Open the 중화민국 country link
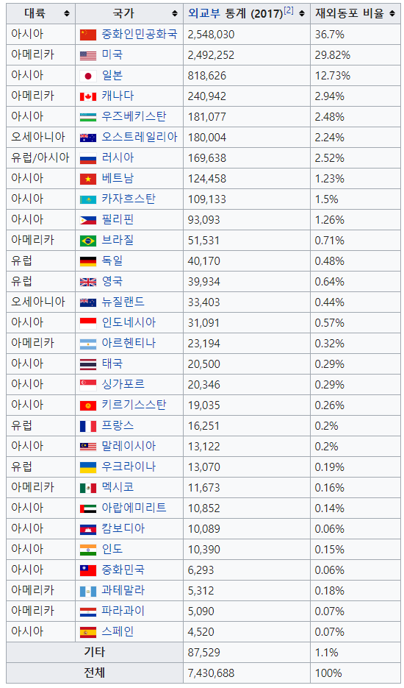The width and height of the screenshot is (404, 688). coord(123,570)
